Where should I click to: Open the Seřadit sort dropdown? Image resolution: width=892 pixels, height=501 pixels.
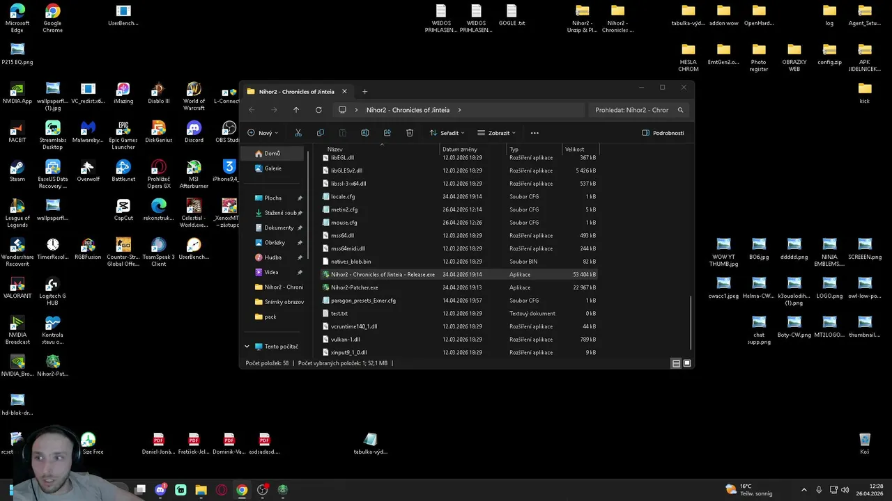coord(447,133)
